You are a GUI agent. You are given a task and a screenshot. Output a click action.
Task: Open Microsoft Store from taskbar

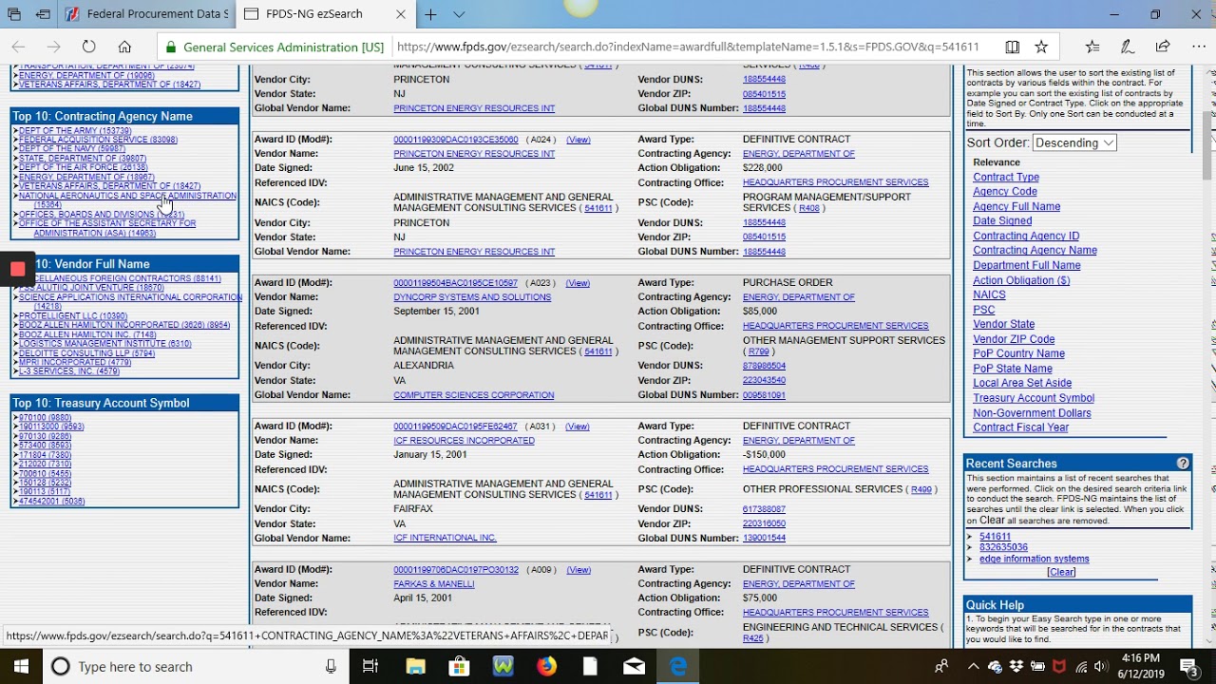459,667
